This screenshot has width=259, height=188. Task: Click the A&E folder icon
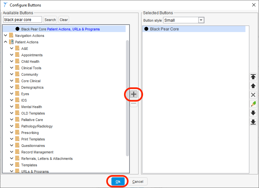point(17,48)
